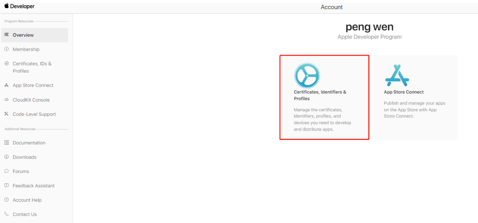
Task: Open the Feedback Assistant link
Action: pos(33,186)
